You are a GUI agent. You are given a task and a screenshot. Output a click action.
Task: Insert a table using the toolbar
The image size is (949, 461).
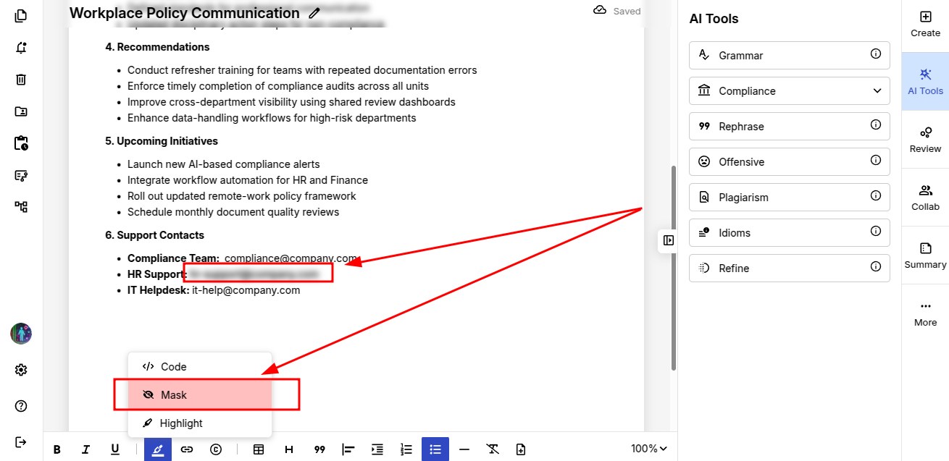click(x=259, y=449)
